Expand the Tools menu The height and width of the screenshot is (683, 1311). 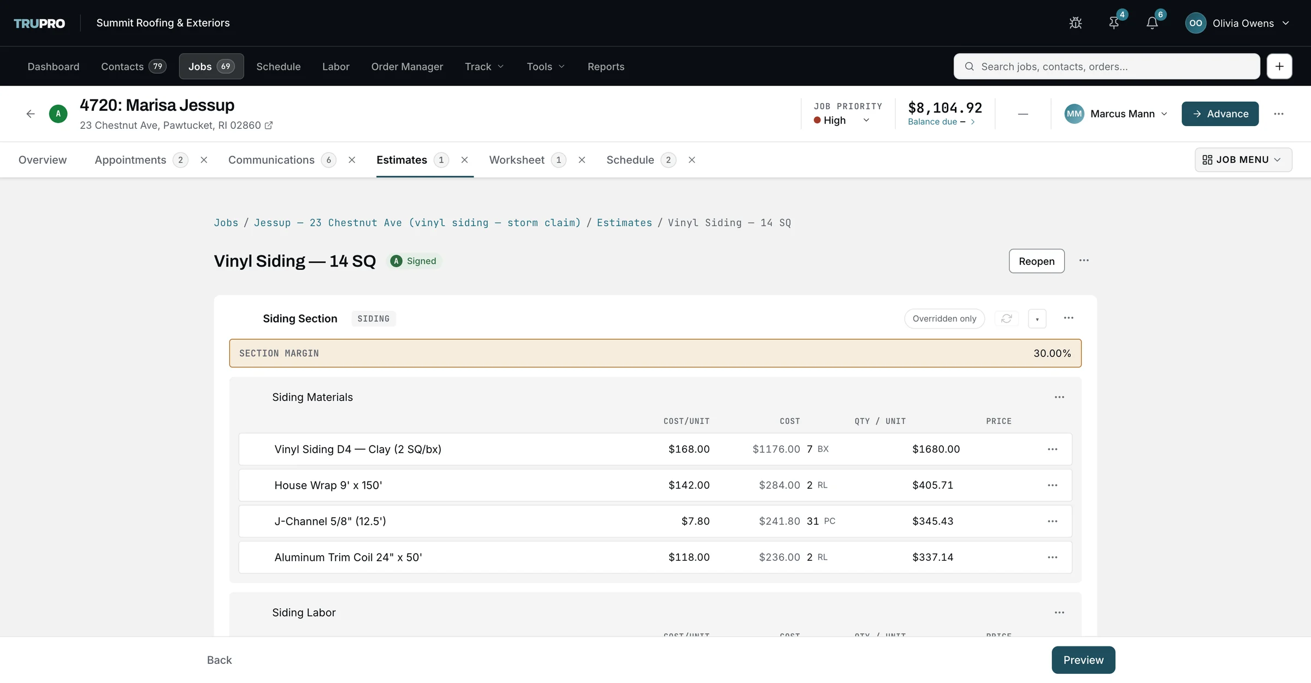click(546, 66)
